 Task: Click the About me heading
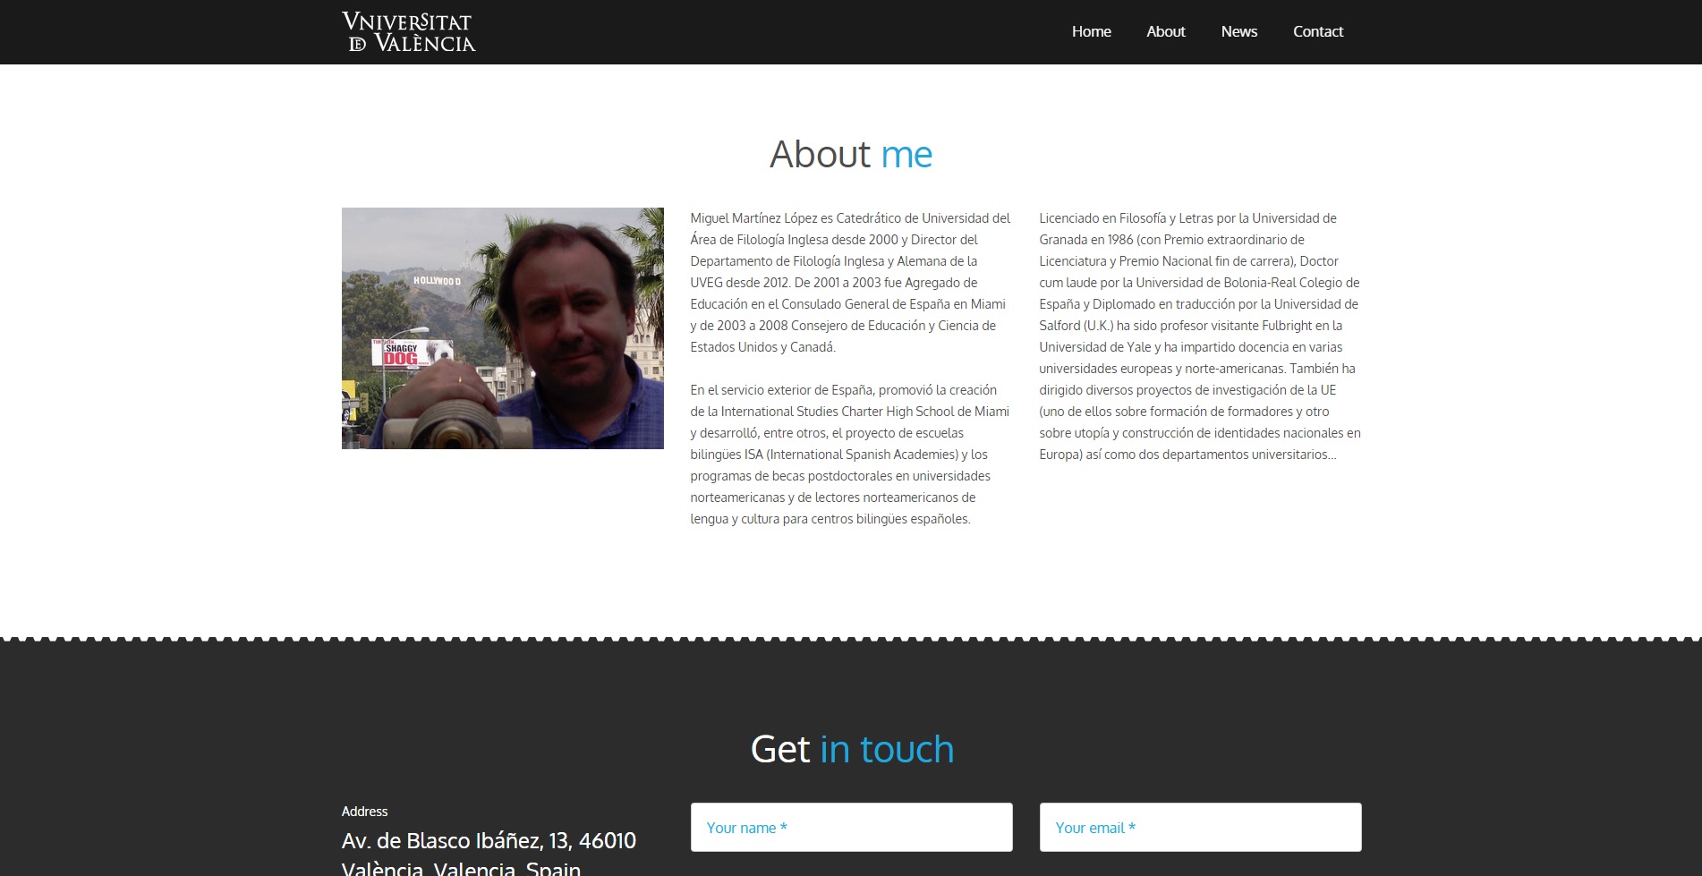click(851, 154)
